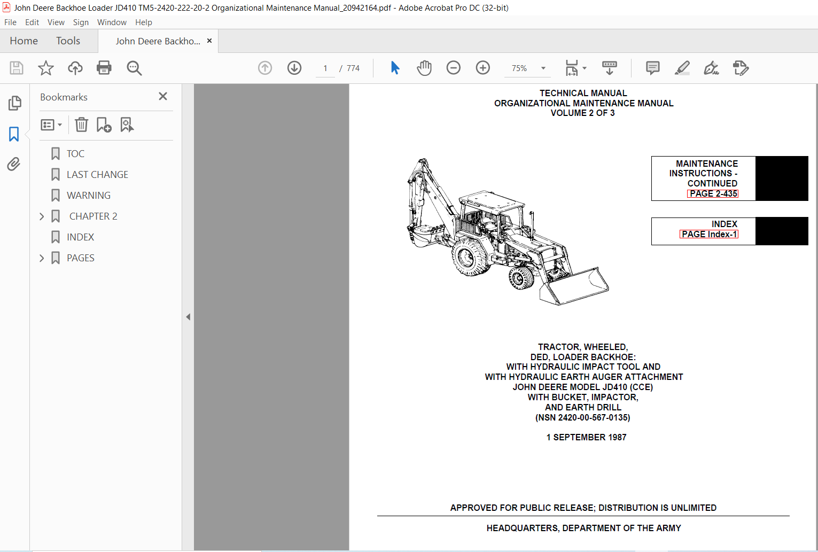The height and width of the screenshot is (552, 818).
Task: Upload file to cloud icon
Action: [75, 68]
